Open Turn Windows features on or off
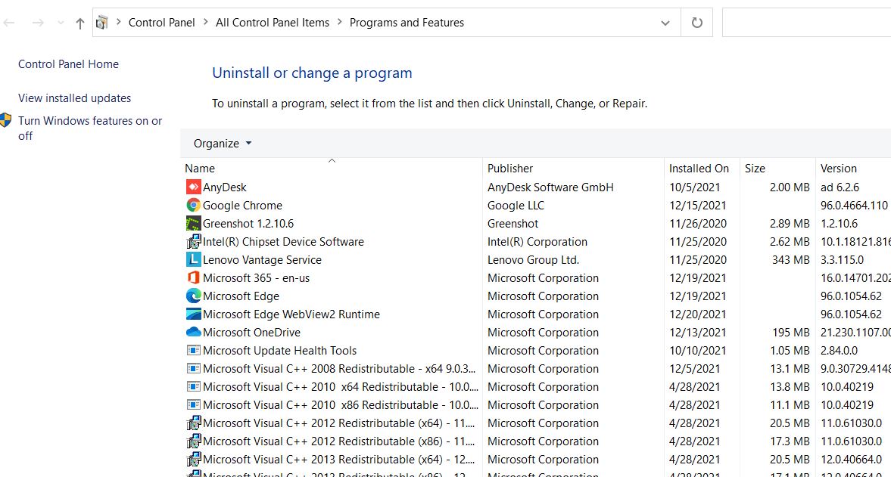Image resolution: width=891 pixels, height=477 pixels. pos(90,129)
